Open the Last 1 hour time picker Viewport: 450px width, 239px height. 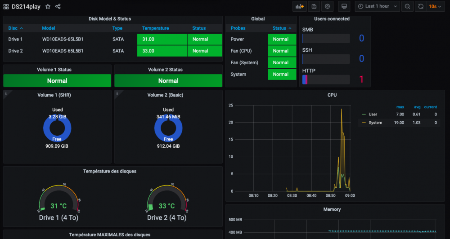pos(377,6)
